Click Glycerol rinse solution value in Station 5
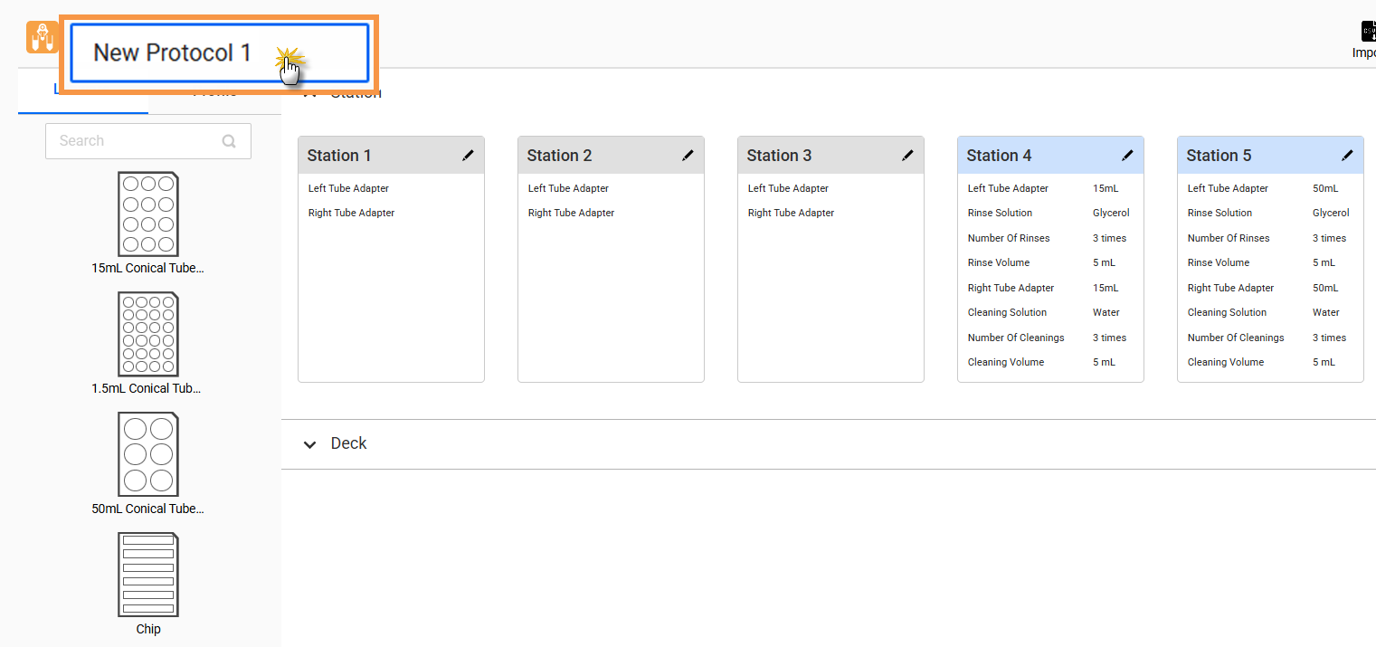The width and height of the screenshot is (1376, 647). click(x=1331, y=214)
